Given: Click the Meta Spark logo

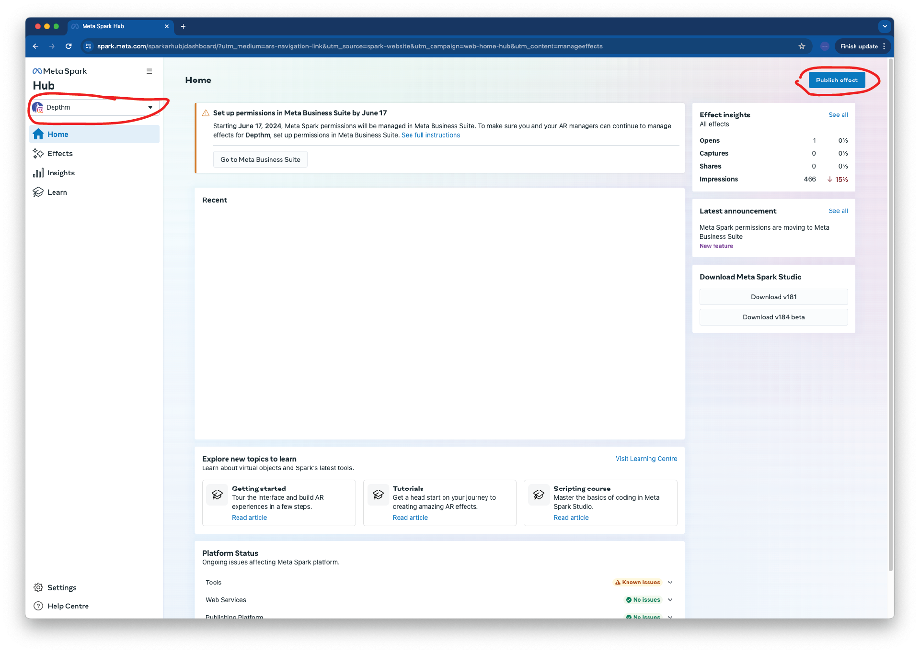Looking at the screenshot, I should (60, 71).
